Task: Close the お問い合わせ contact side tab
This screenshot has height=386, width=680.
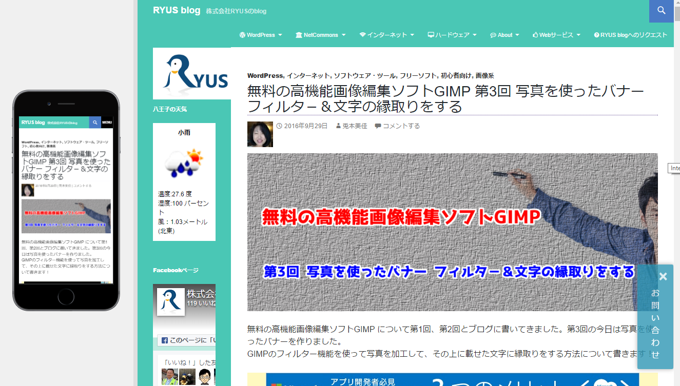Action: coord(663,277)
